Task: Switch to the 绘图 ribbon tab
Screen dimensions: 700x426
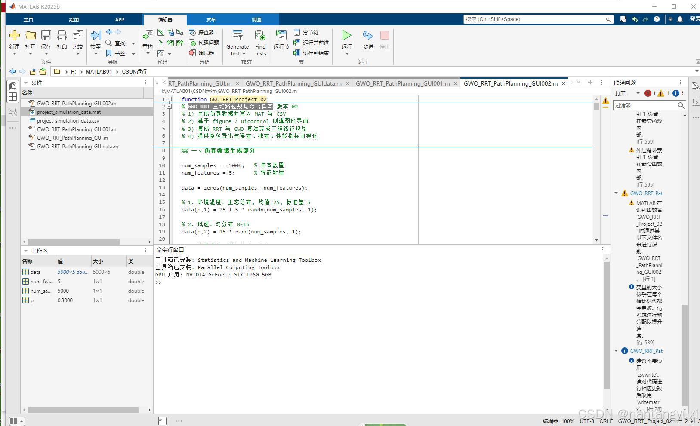Action: [74, 20]
